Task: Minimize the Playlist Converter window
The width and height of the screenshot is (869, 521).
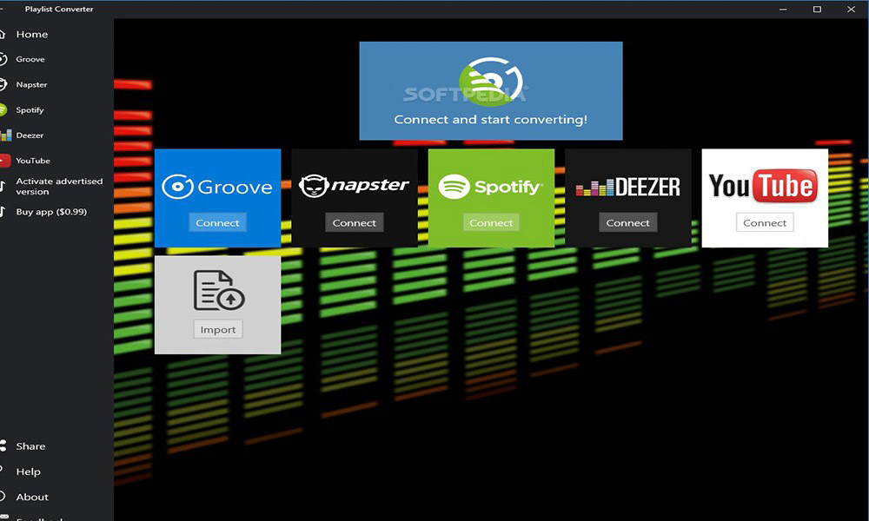Action: point(783,9)
